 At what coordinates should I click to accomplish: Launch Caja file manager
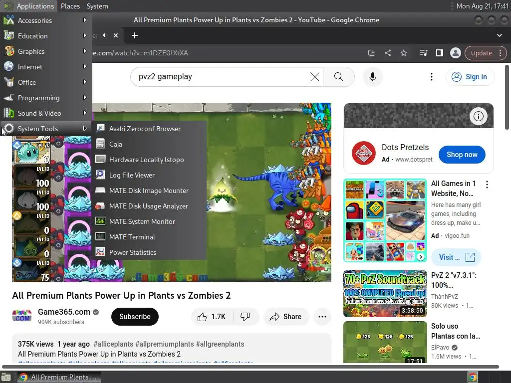point(149,144)
